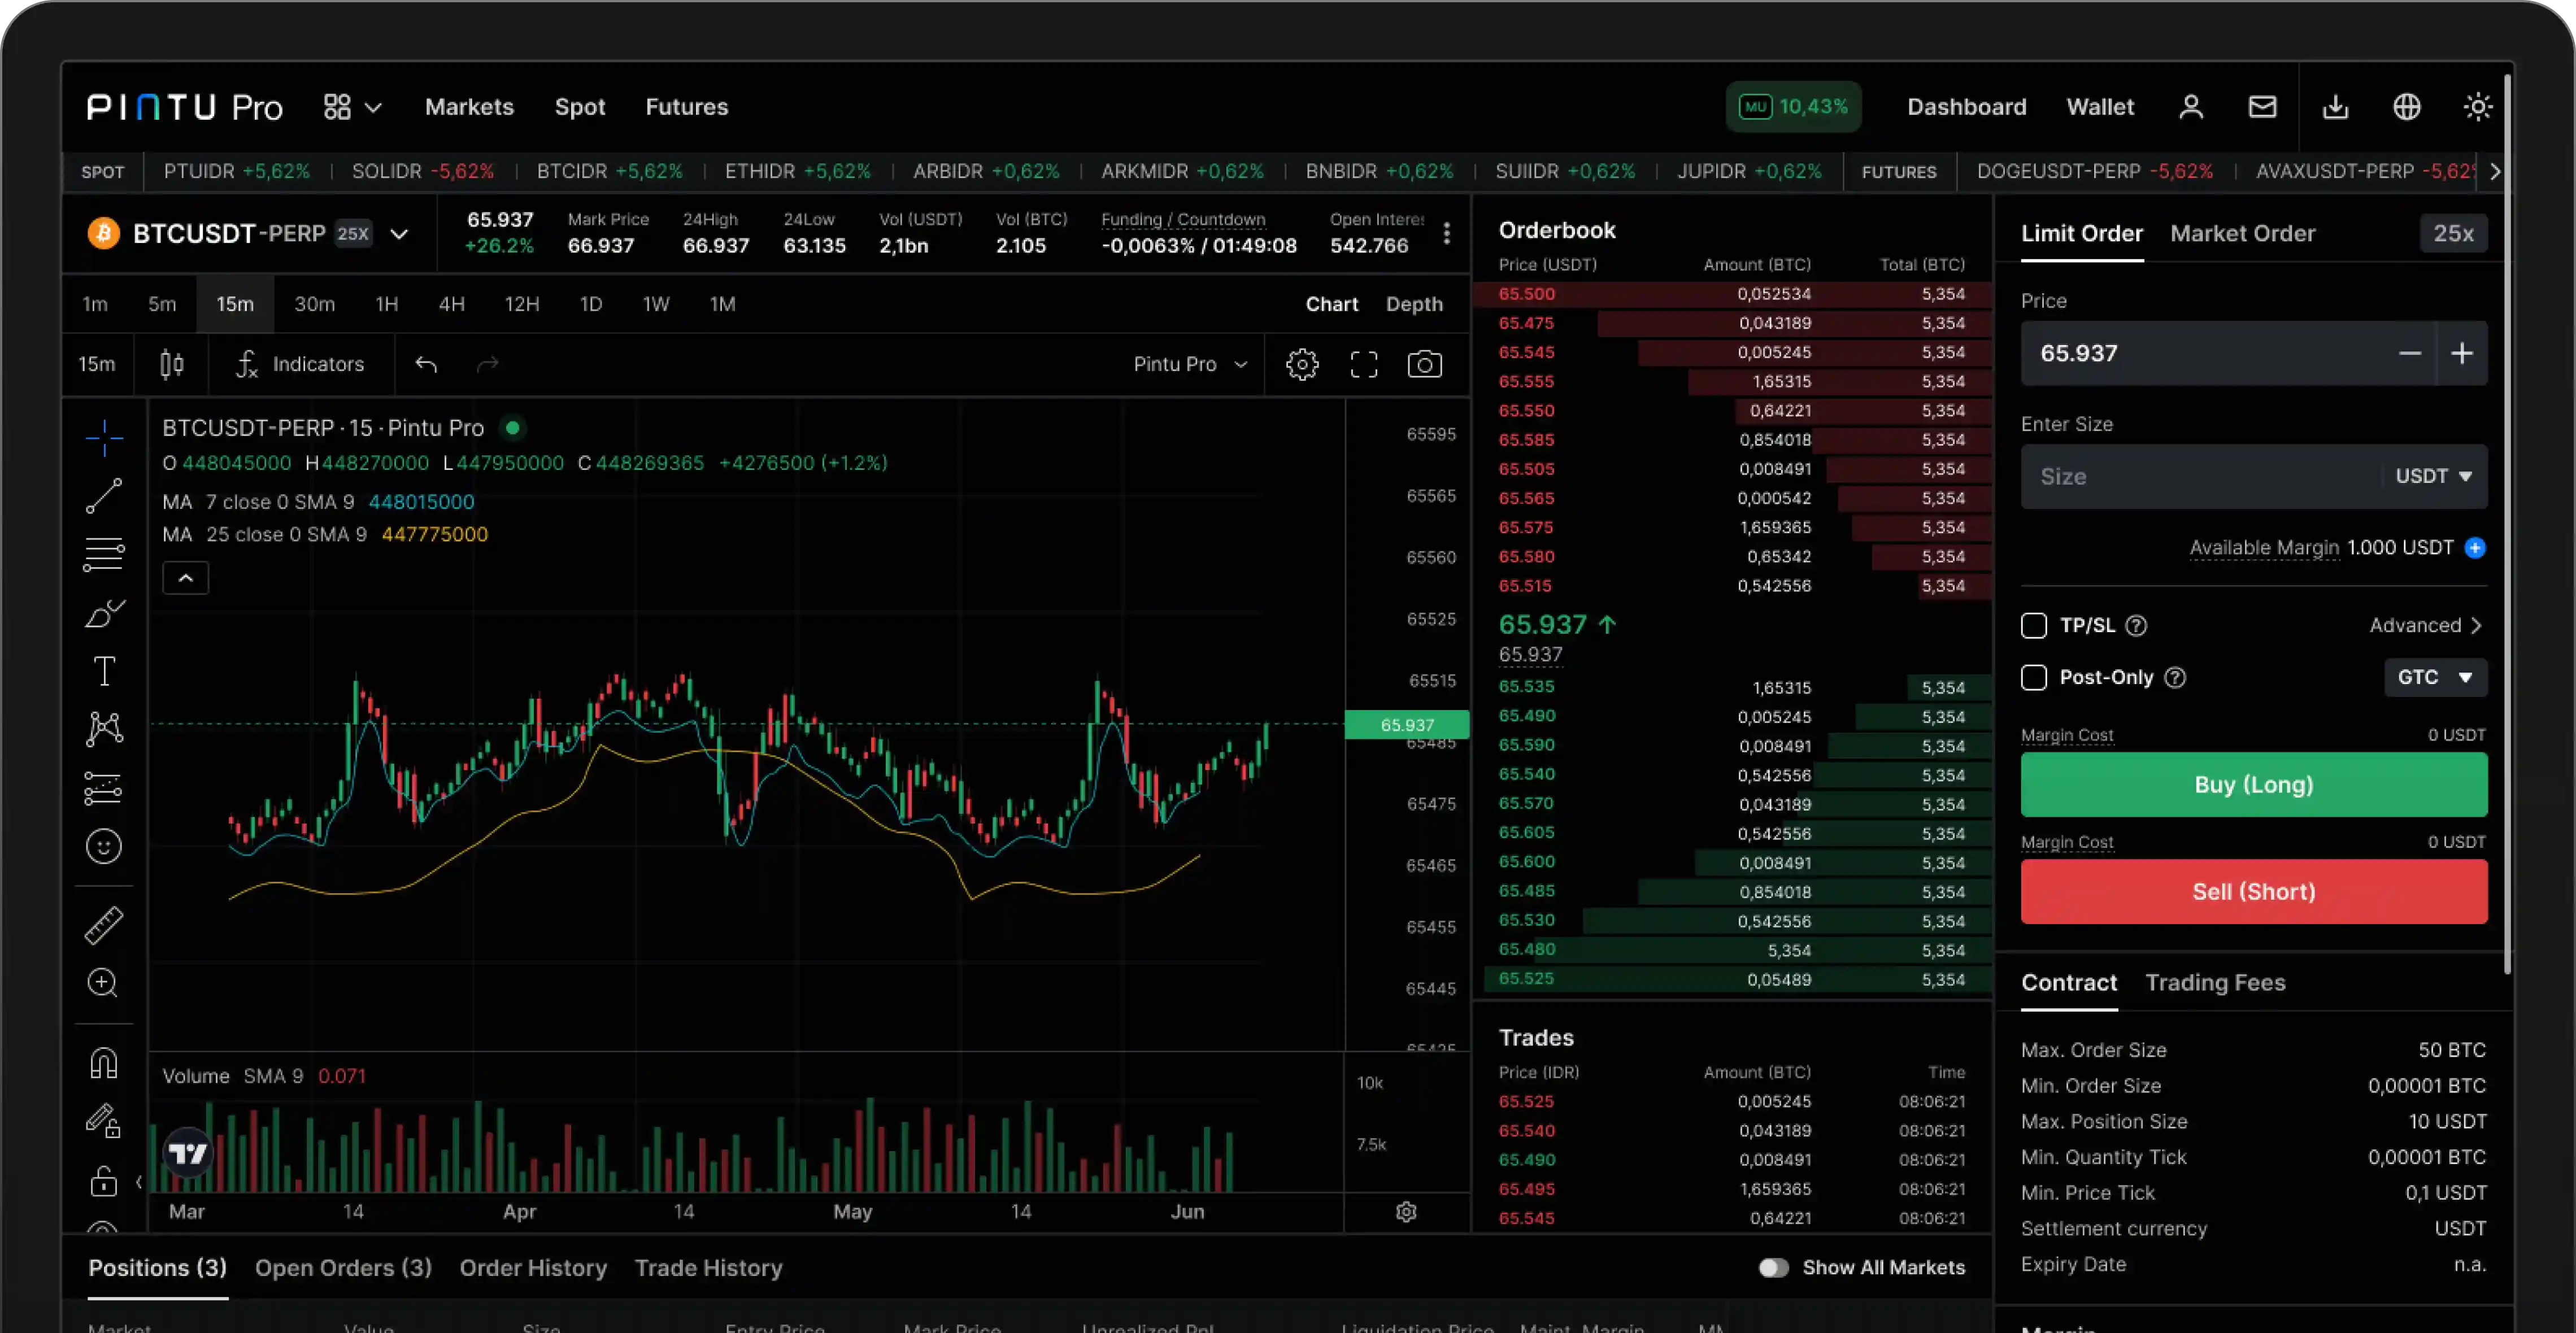This screenshot has height=1333, width=2576.
Task: Open the BTCUSDT-PERP pair selector dropdown
Action: [x=400, y=233]
